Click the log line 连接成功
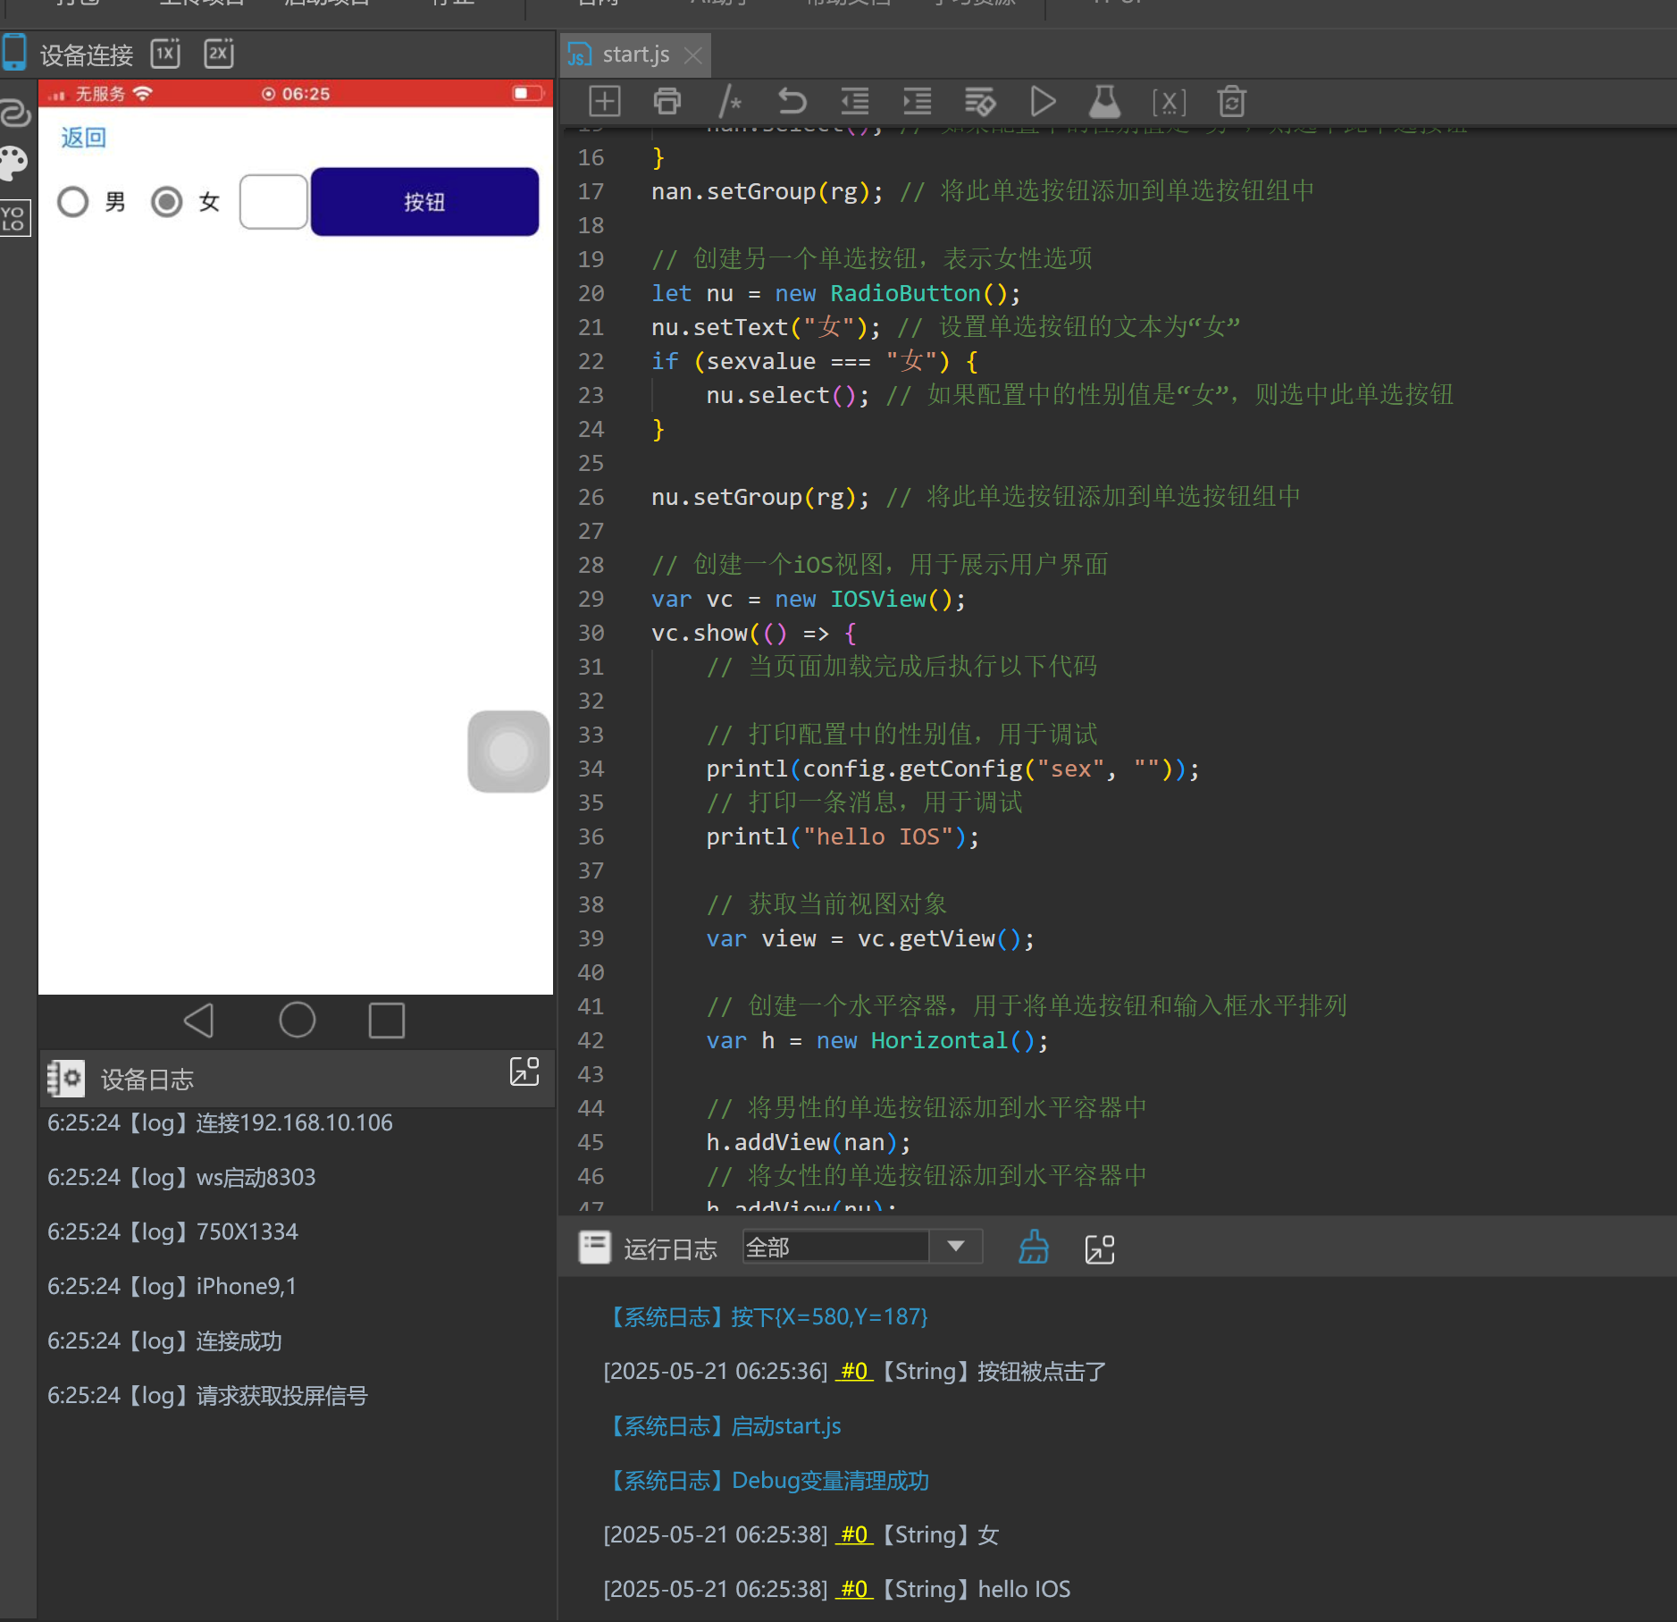1677x1622 pixels. pyautogui.click(x=164, y=1340)
